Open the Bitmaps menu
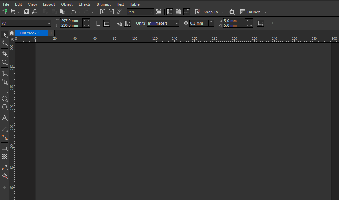Viewport: 339px width, 200px height. click(104, 4)
